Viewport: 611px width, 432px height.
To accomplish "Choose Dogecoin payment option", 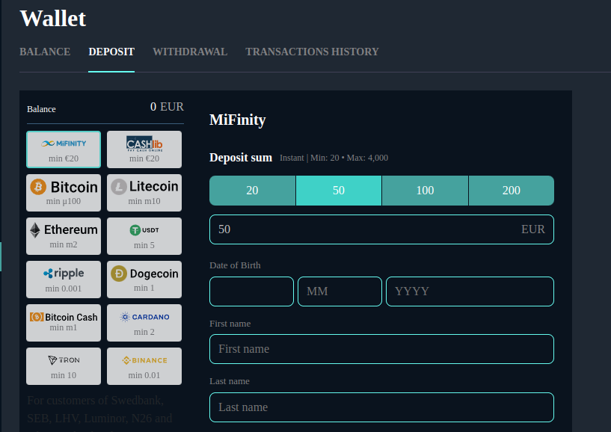I will [x=144, y=280].
